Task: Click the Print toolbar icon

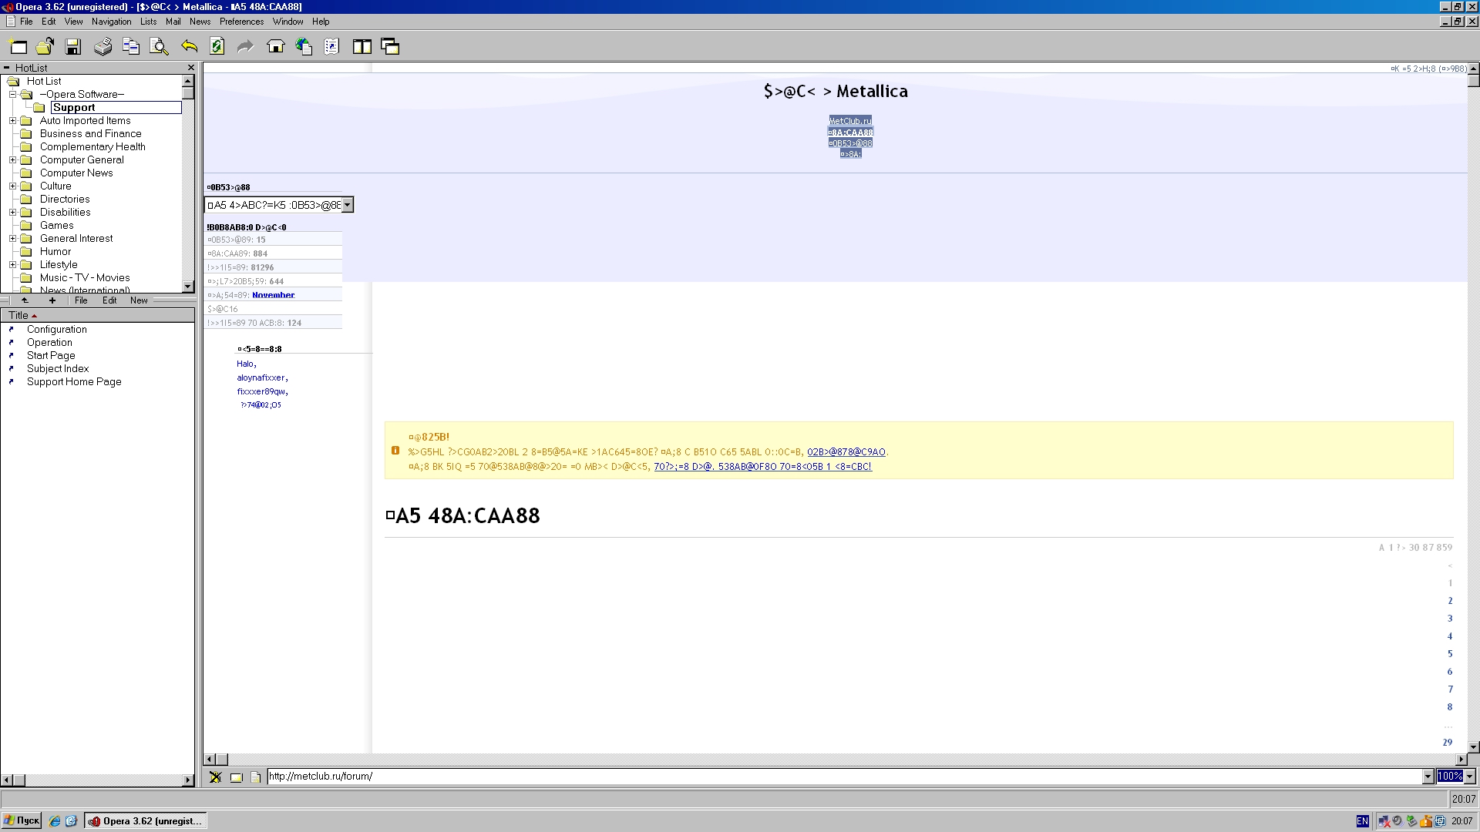Action: pyautogui.click(x=103, y=47)
